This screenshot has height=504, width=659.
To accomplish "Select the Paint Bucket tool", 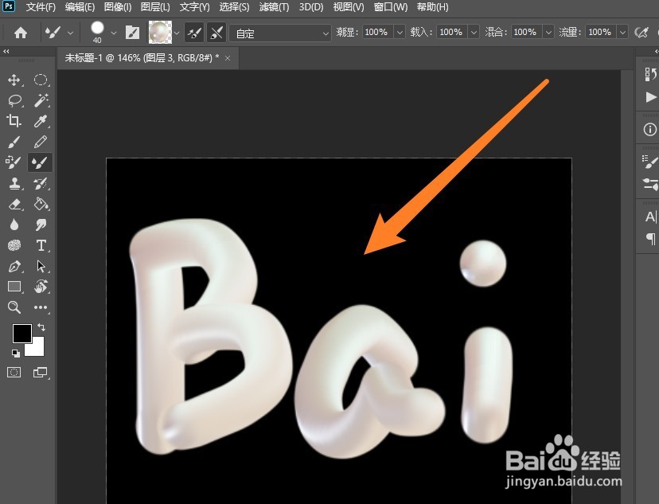I will point(41,204).
